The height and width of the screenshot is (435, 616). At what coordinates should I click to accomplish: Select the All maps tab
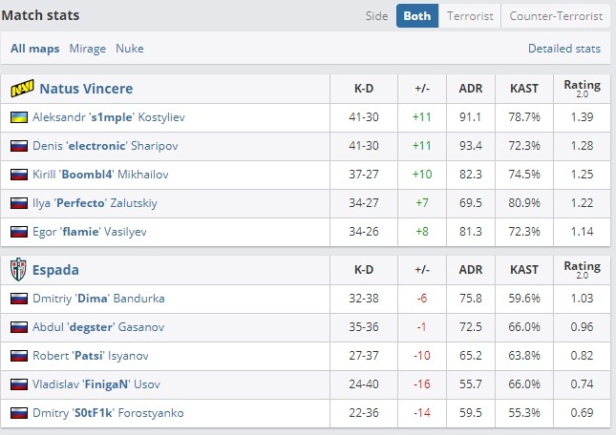[34, 48]
